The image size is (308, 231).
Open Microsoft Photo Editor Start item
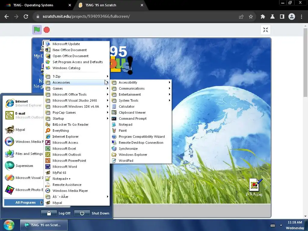(24, 190)
